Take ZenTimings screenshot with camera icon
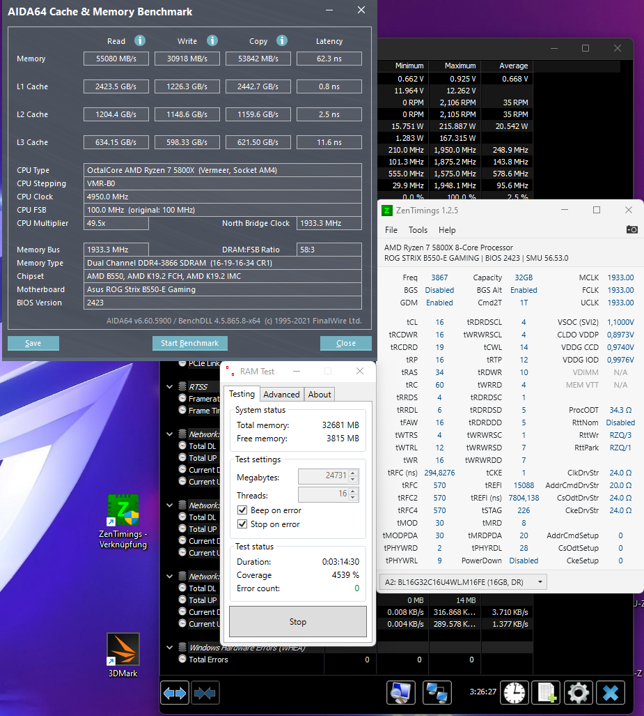The image size is (644, 716). point(631,229)
